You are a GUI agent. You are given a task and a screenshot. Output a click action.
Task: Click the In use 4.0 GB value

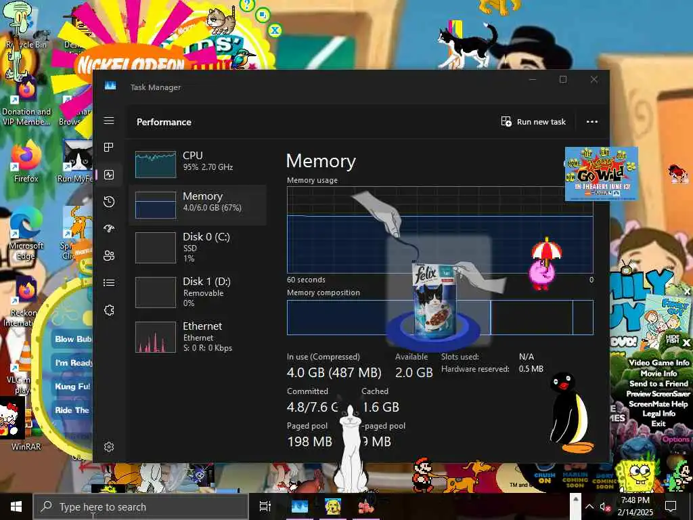tap(334, 372)
